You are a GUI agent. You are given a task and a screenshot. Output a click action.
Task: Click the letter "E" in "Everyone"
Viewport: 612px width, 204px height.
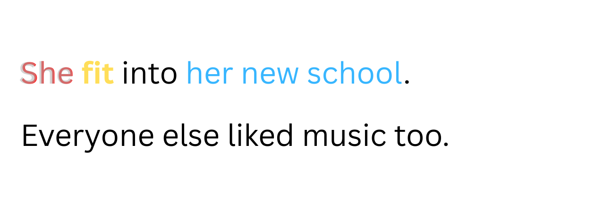click(x=29, y=136)
